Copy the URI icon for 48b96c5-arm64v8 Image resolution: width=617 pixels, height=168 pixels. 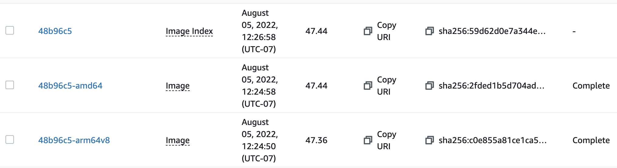tap(368, 140)
